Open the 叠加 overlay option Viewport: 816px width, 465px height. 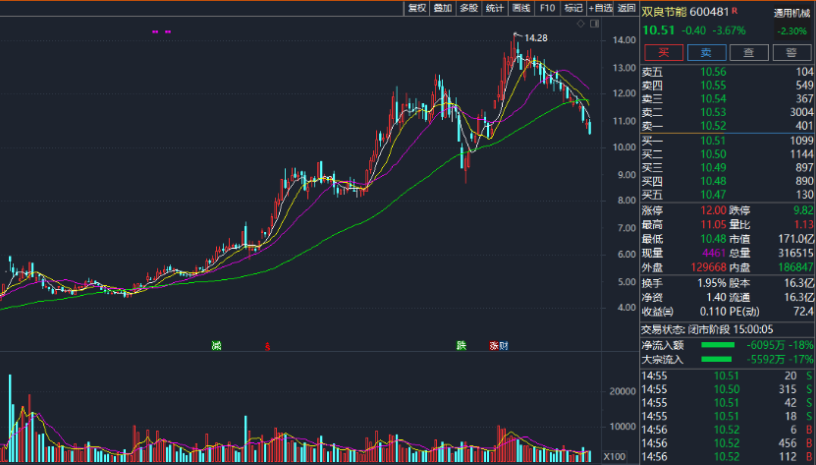pyautogui.click(x=442, y=8)
